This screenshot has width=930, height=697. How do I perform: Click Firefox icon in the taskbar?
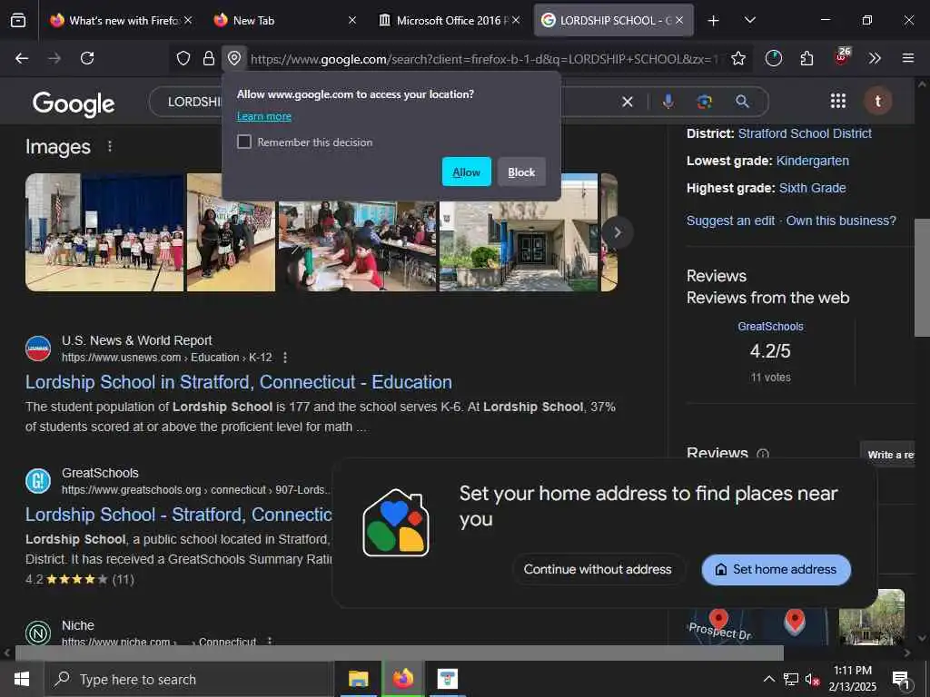[x=402, y=679]
